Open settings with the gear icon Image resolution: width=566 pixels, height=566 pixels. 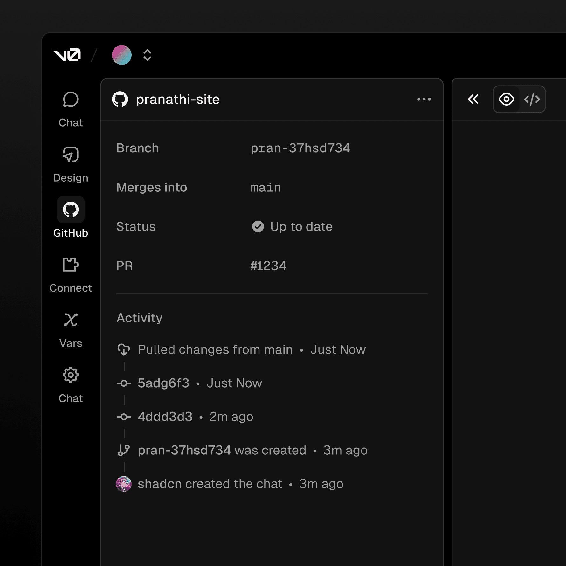(71, 375)
